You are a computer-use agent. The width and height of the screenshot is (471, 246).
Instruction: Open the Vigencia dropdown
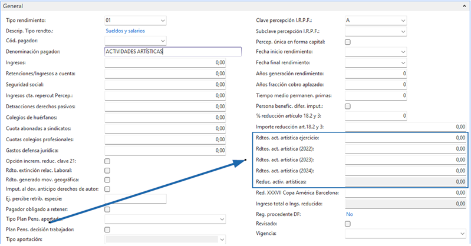462,234
